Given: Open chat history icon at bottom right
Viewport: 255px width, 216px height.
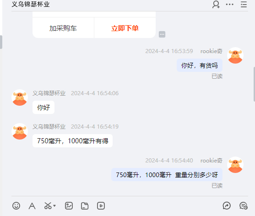Looking at the screenshot, I should 244,206.
